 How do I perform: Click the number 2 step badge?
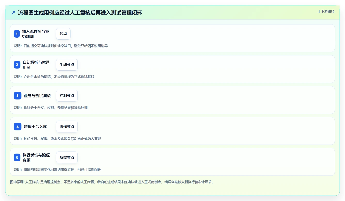tap(17, 65)
